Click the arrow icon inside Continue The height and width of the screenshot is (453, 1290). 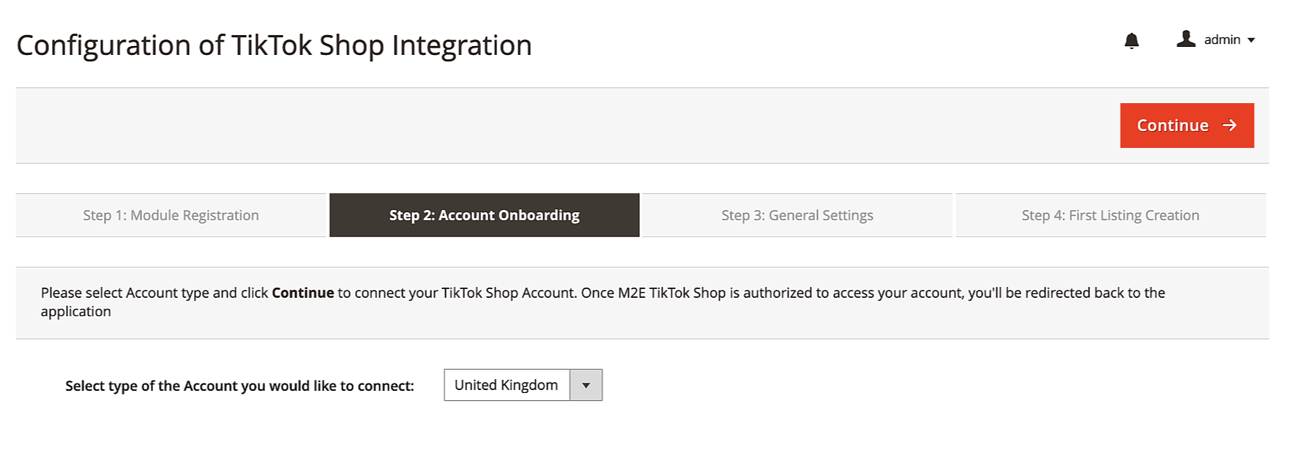[1229, 125]
